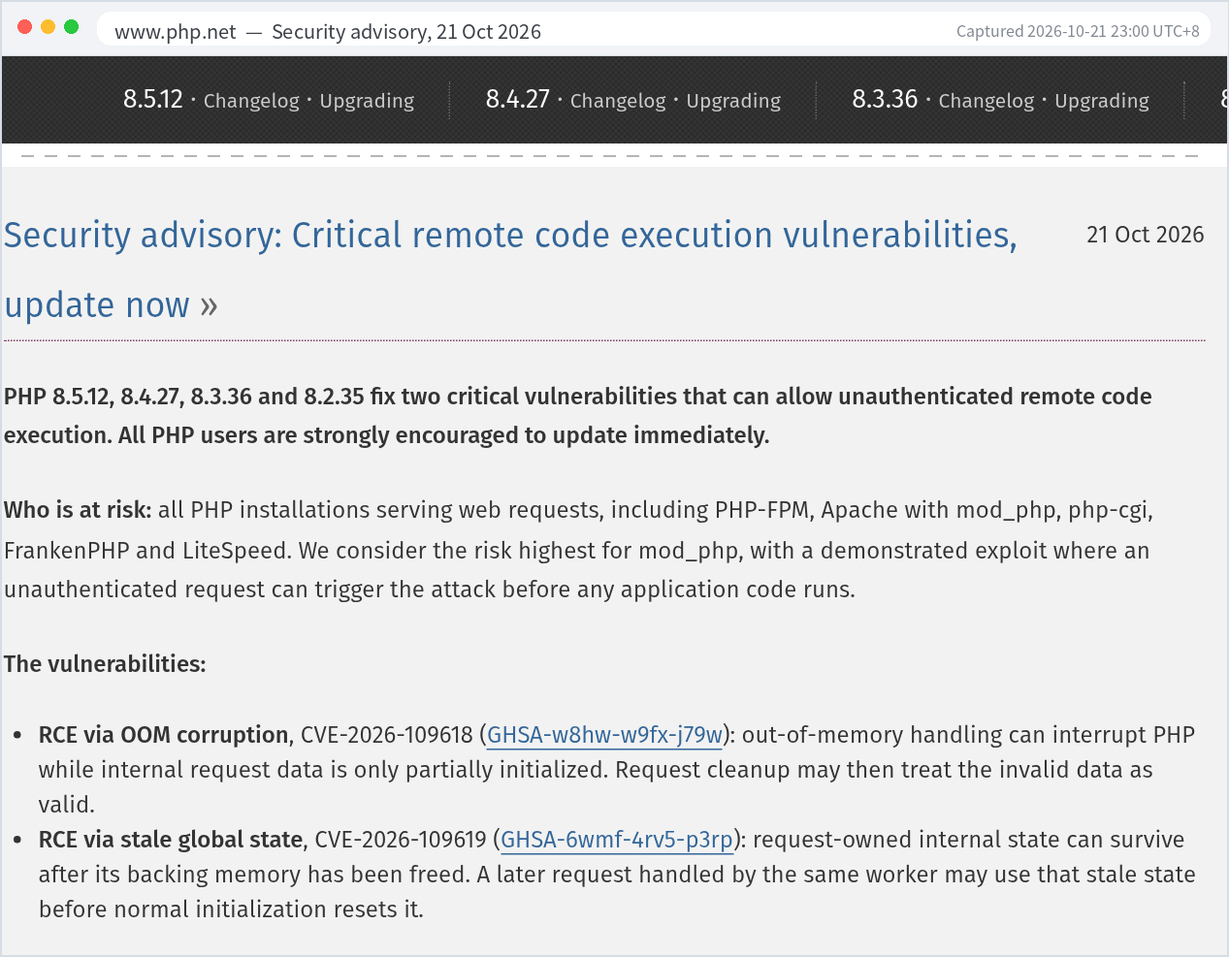This screenshot has width=1229, height=957.
Task: Open advisory GHSA-6wmf-4rv5-p3rp
Action: click(617, 840)
